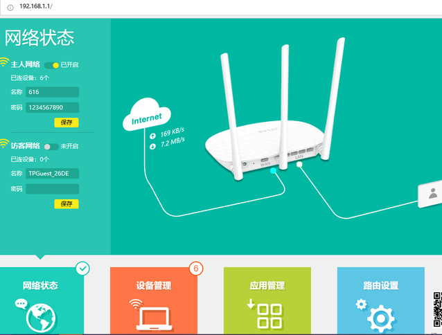
Task: Click the Internet cloud icon
Action: (x=147, y=115)
